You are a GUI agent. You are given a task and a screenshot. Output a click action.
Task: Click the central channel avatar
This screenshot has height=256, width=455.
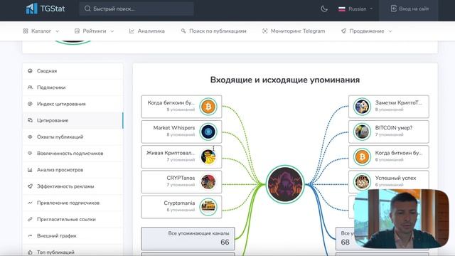coord(285,184)
